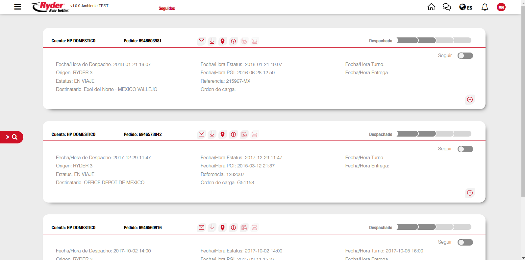Open calendar icon for order 6946560916
Screen dimensions: 525x260
[244, 227]
